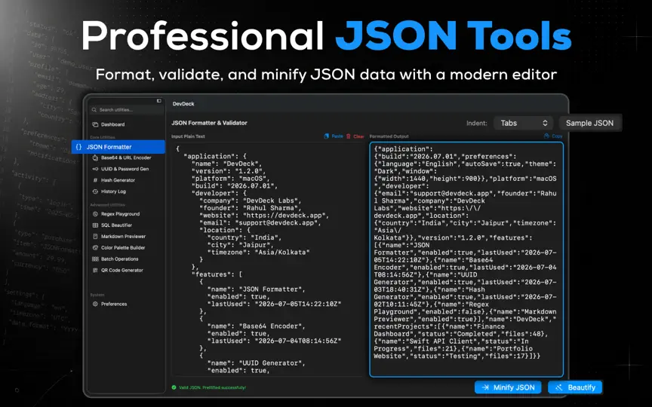Click the QR Code Generator icon
Screen dimensions: 652x407
(x=95, y=270)
